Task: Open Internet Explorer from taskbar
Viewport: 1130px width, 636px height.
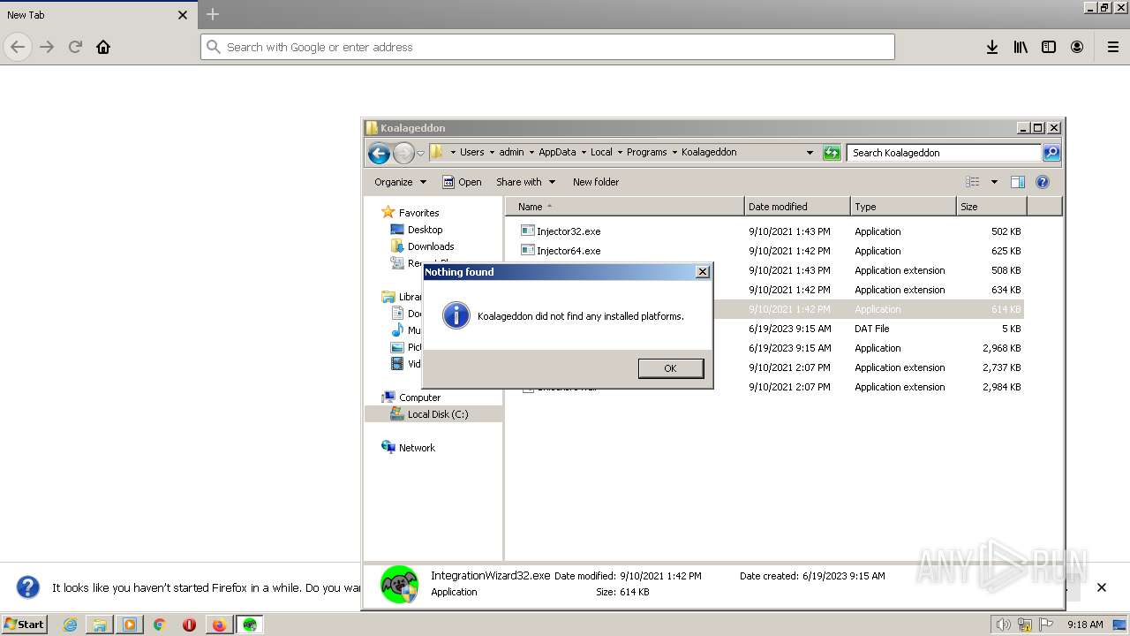Action: (x=70, y=625)
